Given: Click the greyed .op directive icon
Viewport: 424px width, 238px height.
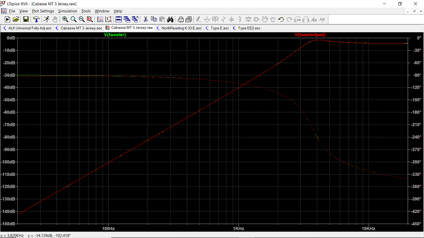Looking at the screenshot, I should pos(322,19).
